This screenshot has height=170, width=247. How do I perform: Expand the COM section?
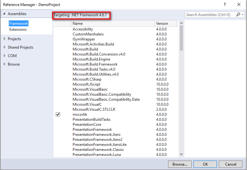4,56
